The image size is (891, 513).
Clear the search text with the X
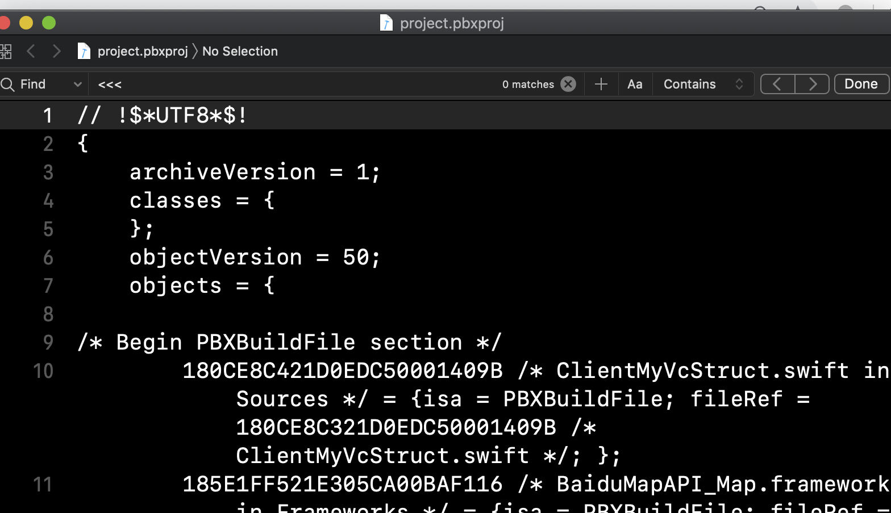coord(568,84)
